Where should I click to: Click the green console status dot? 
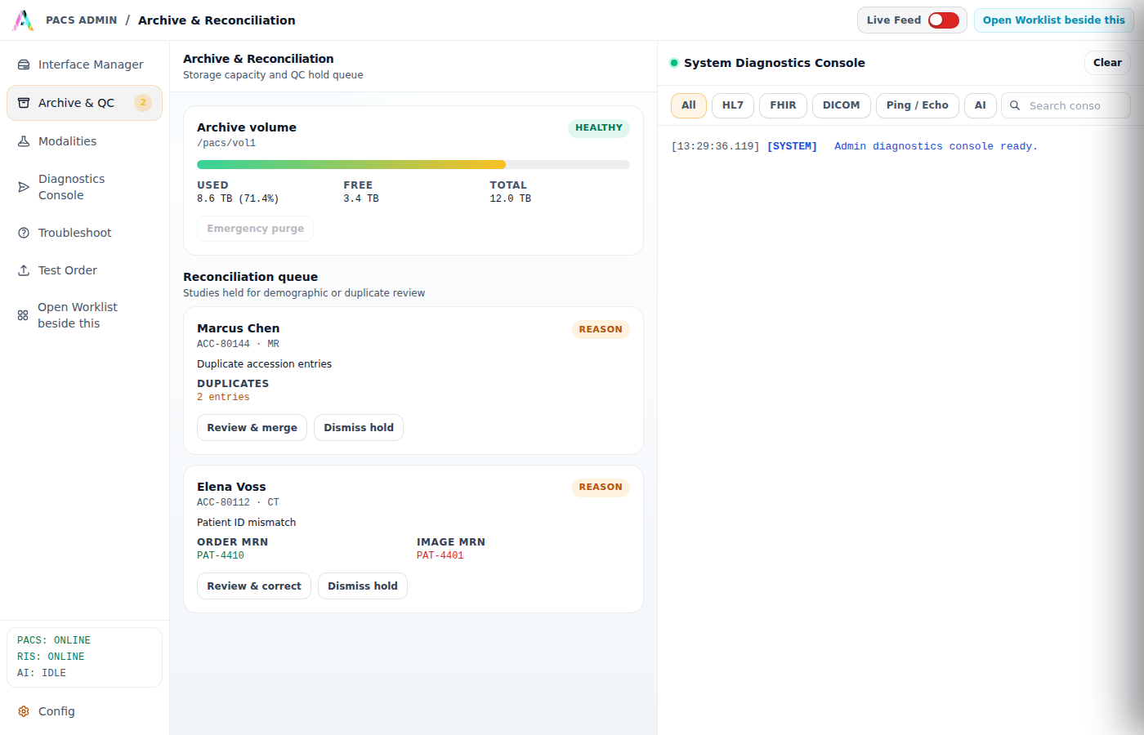[x=674, y=63]
